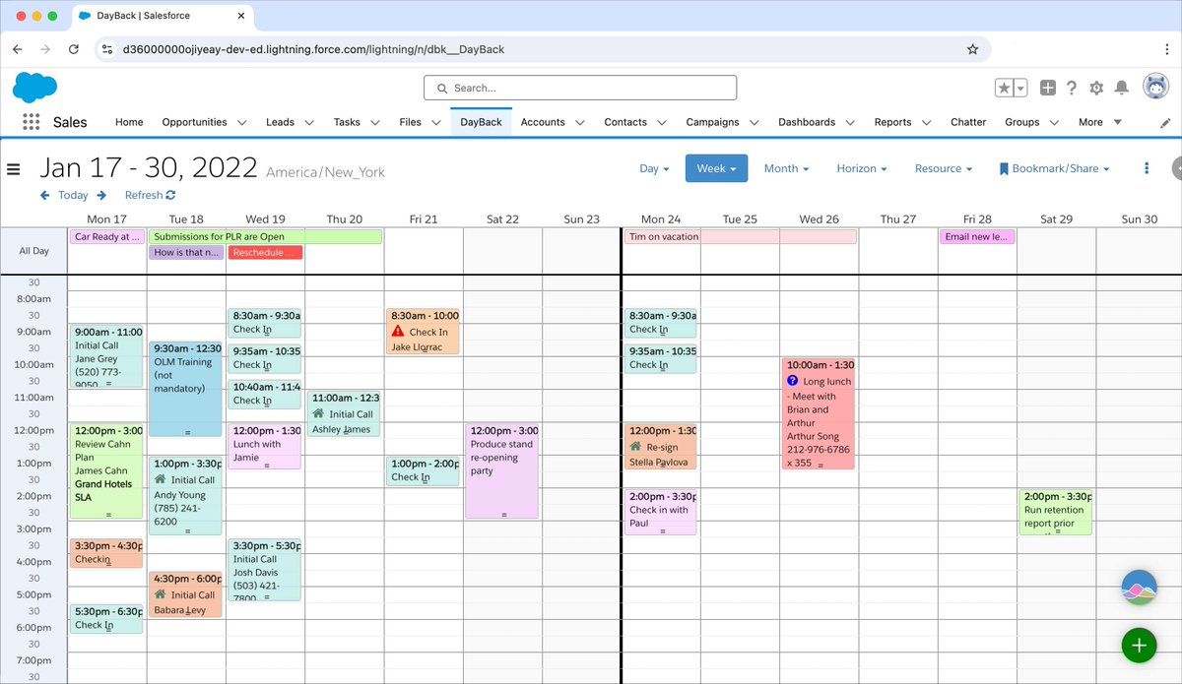The image size is (1182, 684).
Task: Reload the browser page
Action: click(x=74, y=49)
